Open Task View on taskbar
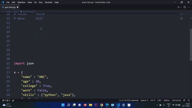Image resolution: width=192 pixels, height=108 pixels. [74, 105]
